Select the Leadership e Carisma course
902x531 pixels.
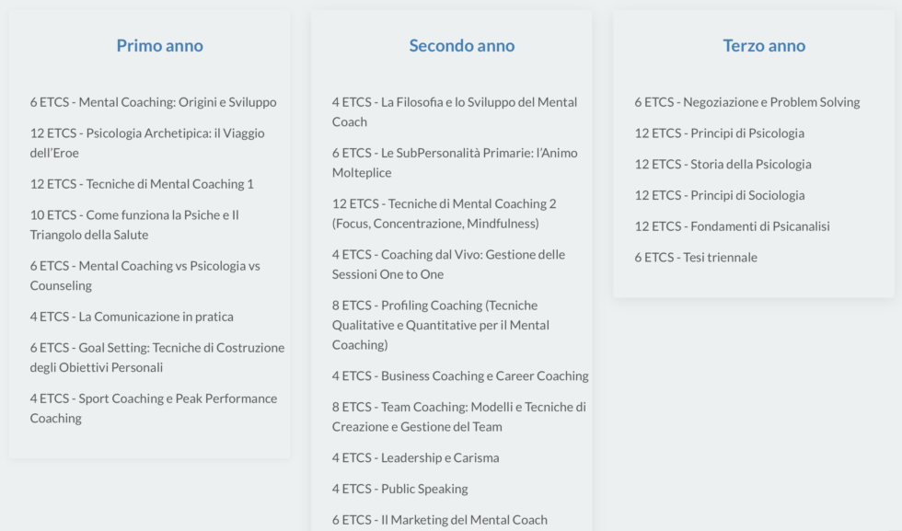[x=415, y=457]
